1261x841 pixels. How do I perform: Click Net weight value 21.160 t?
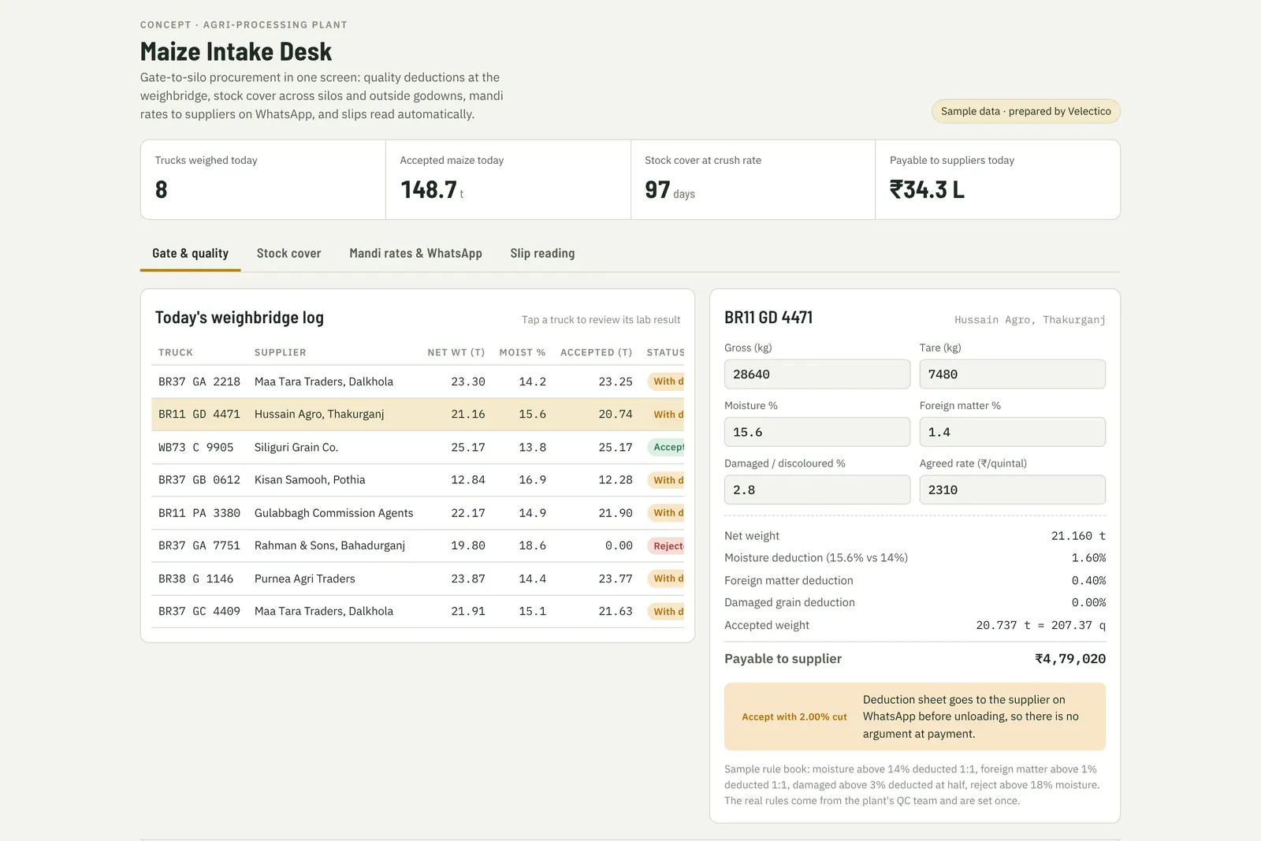pos(1078,536)
